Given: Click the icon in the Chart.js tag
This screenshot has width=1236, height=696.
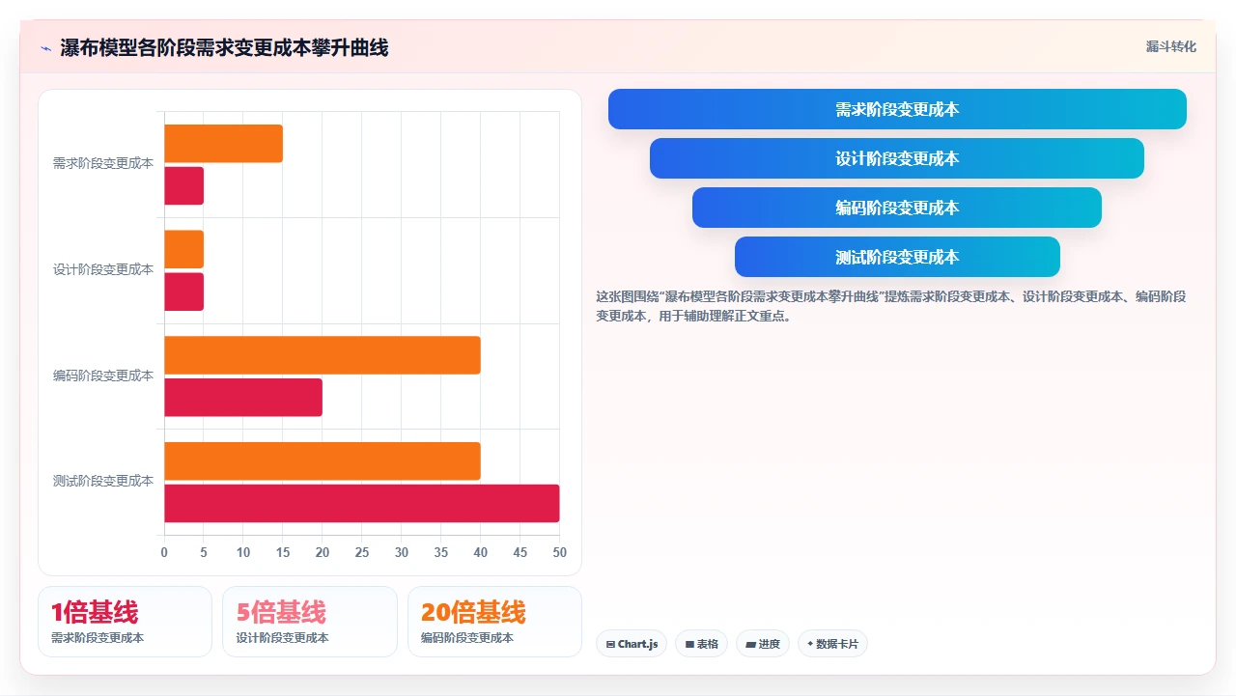Looking at the screenshot, I should coord(610,644).
